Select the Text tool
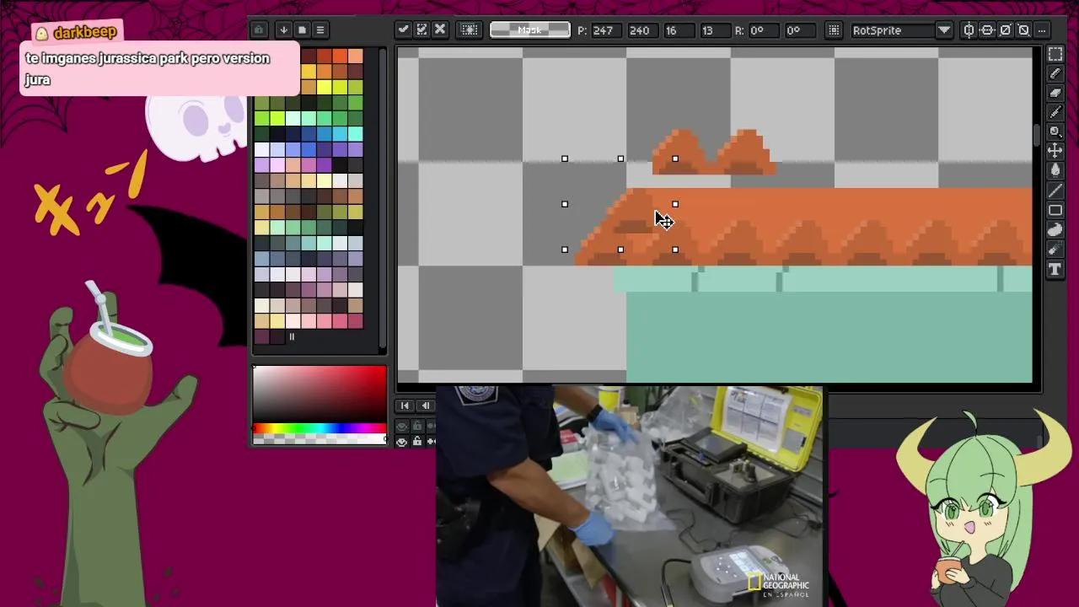Screen dimensions: 1079x607 [x=1055, y=269]
